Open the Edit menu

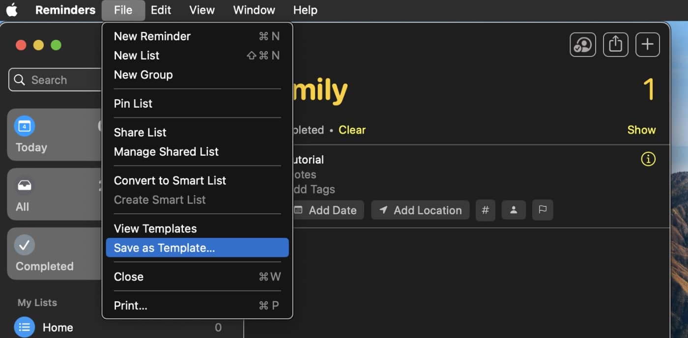point(161,10)
